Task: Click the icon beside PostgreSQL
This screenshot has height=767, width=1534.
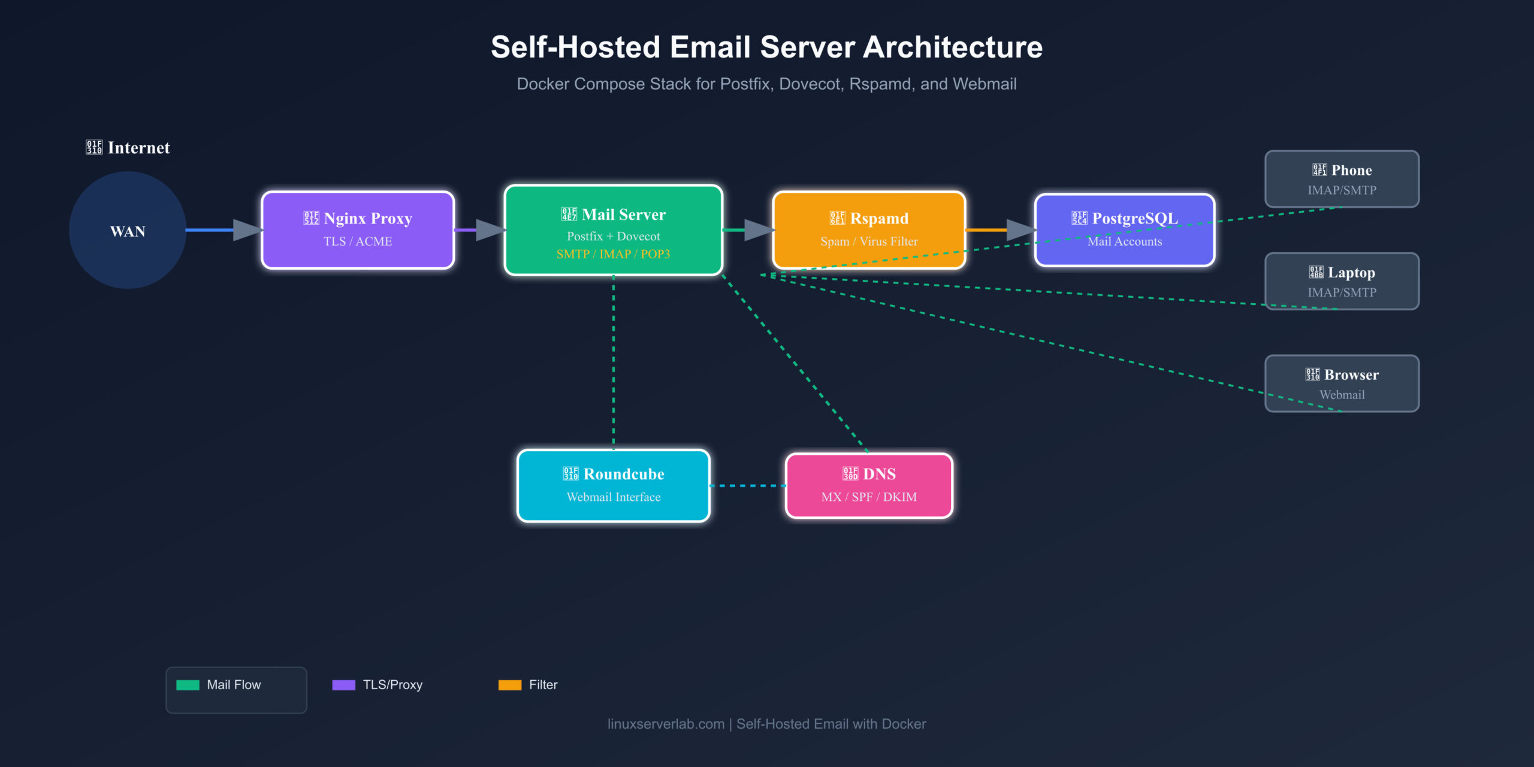Action: 1079,218
